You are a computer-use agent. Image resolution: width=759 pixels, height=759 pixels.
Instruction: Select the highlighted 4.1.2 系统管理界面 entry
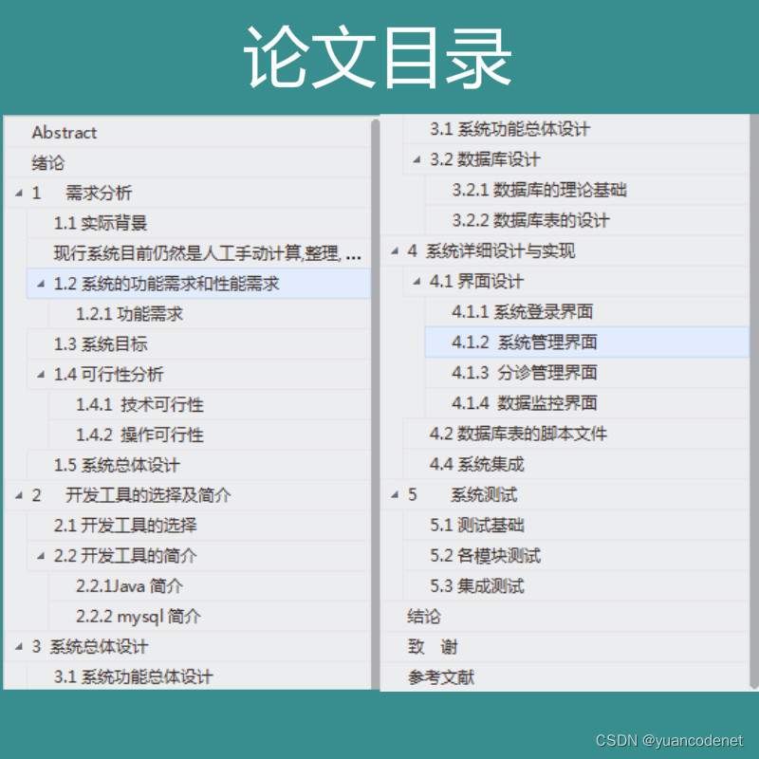(x=586, y=342)
